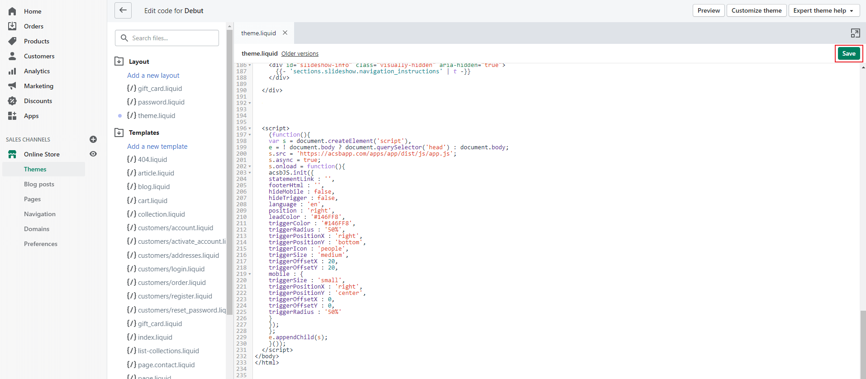Screen dimensions: 866x379
Task: Open layout gift_card.liquid file
Action: [155, 89]
